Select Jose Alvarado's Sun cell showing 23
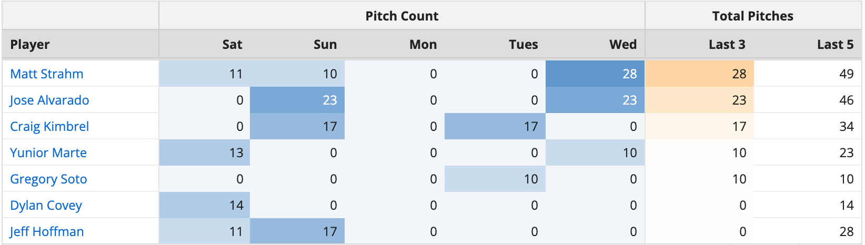Viewport: 865px width, 245px height. tap(297, 100)
